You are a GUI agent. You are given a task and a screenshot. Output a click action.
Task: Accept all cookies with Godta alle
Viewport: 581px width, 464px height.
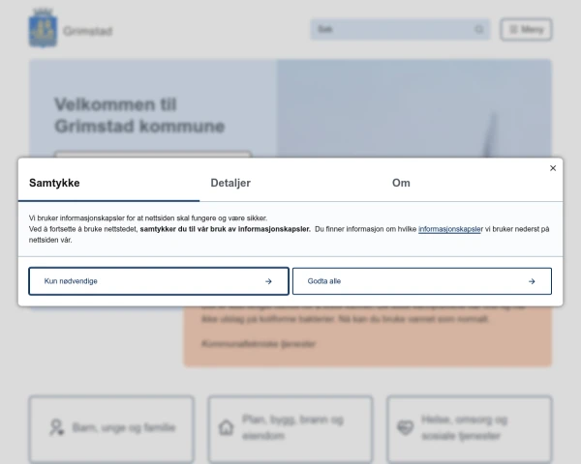tap(422, 281)
